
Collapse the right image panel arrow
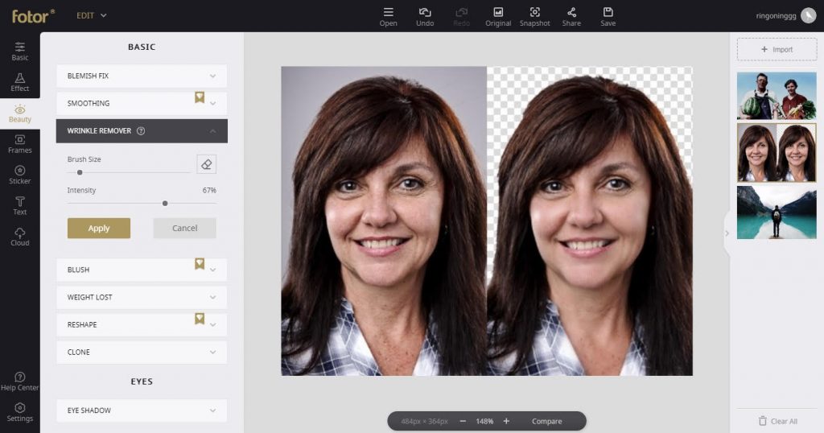[x=727, y=233]
